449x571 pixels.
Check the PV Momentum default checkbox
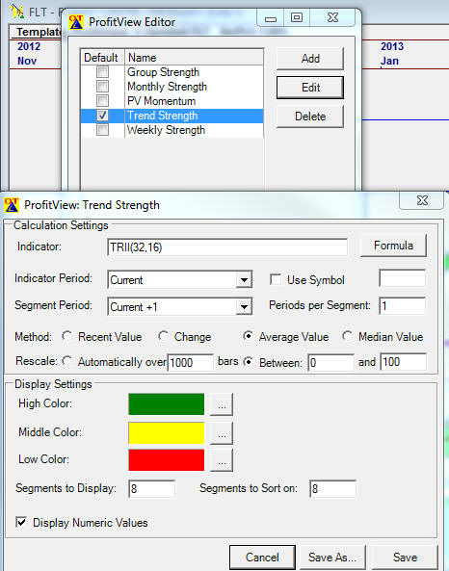[103, 100]
